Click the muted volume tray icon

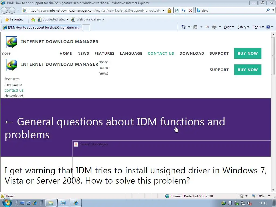(249, 203)
